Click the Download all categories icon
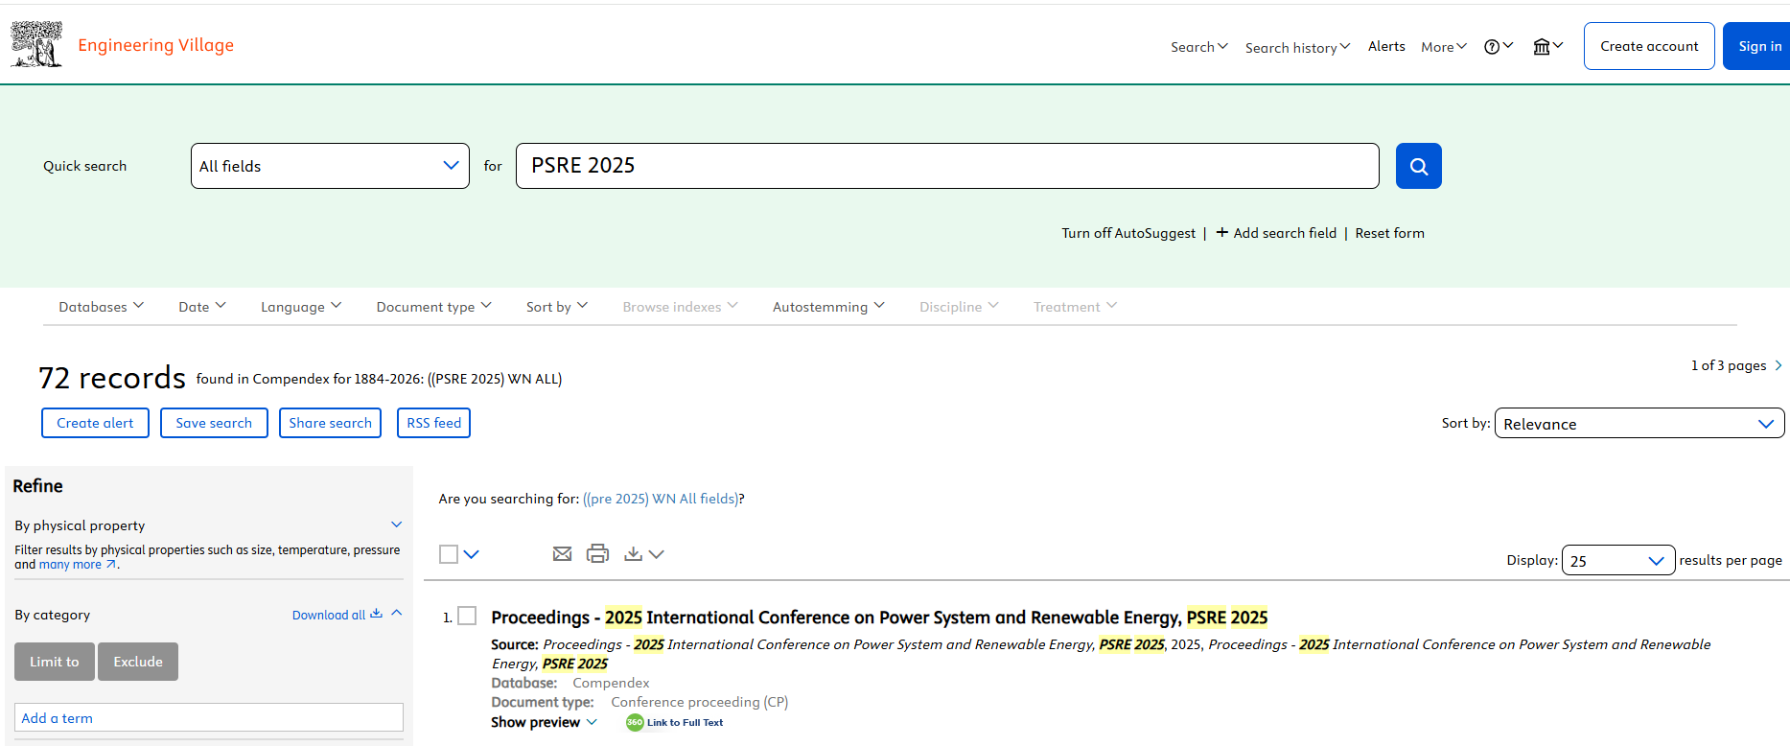Viewport: 1790px width, 746px height. point(376,614)
